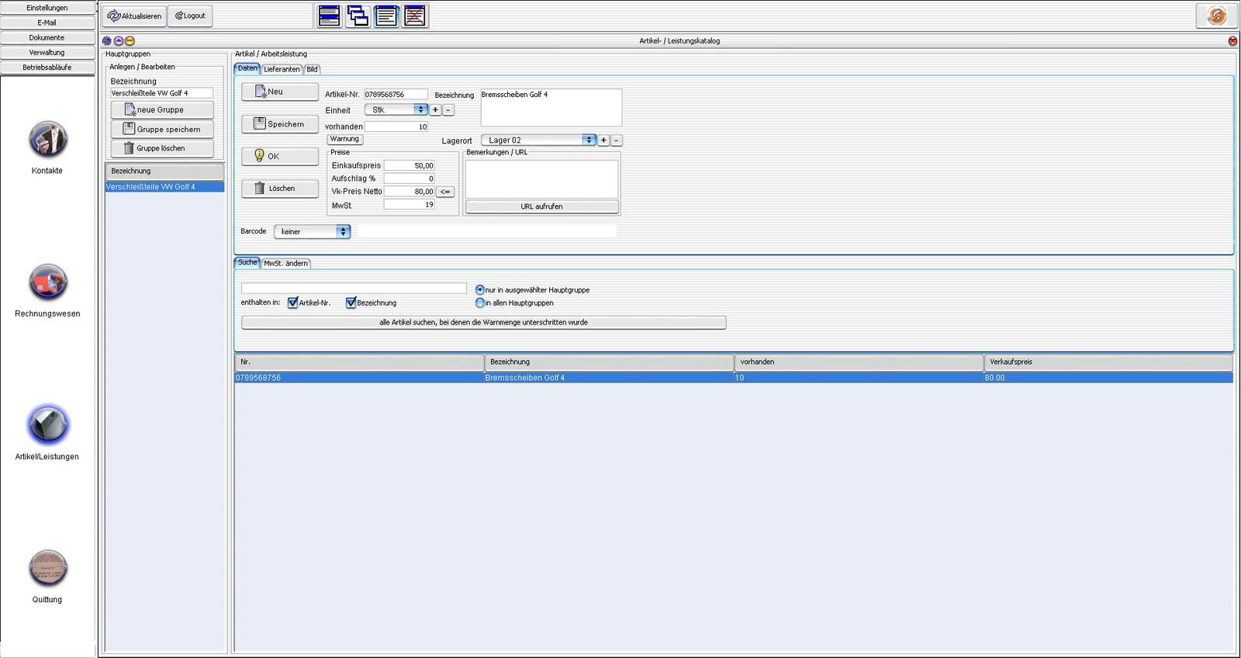Select Verschleißteile VW Golf 4 group row
This screenshot has height=658, width=1241.
click(x=164, y=187)
